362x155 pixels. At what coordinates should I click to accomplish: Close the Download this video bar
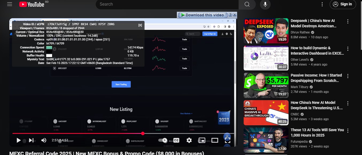point(235,15)
